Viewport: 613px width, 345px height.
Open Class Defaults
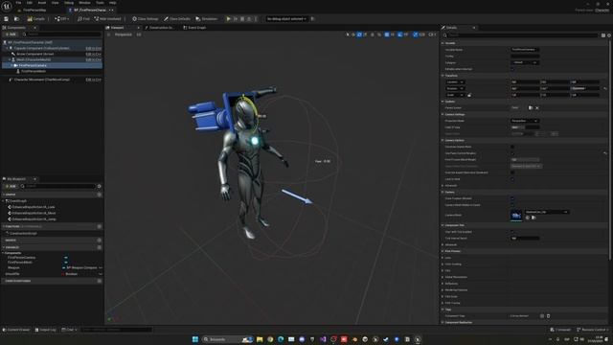pyautogui.click(x=177, y=19)
